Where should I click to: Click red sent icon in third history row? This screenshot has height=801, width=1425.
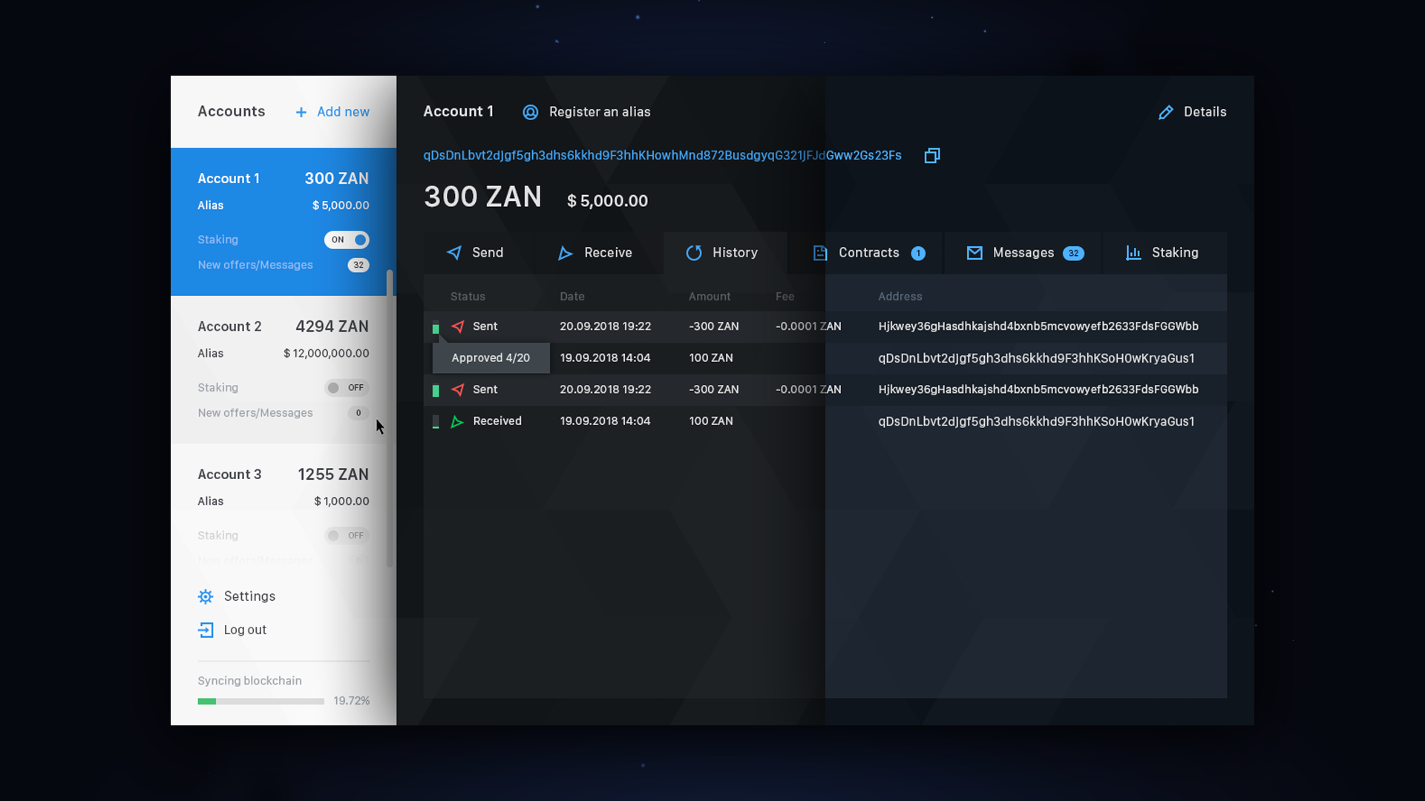point(458,389)
